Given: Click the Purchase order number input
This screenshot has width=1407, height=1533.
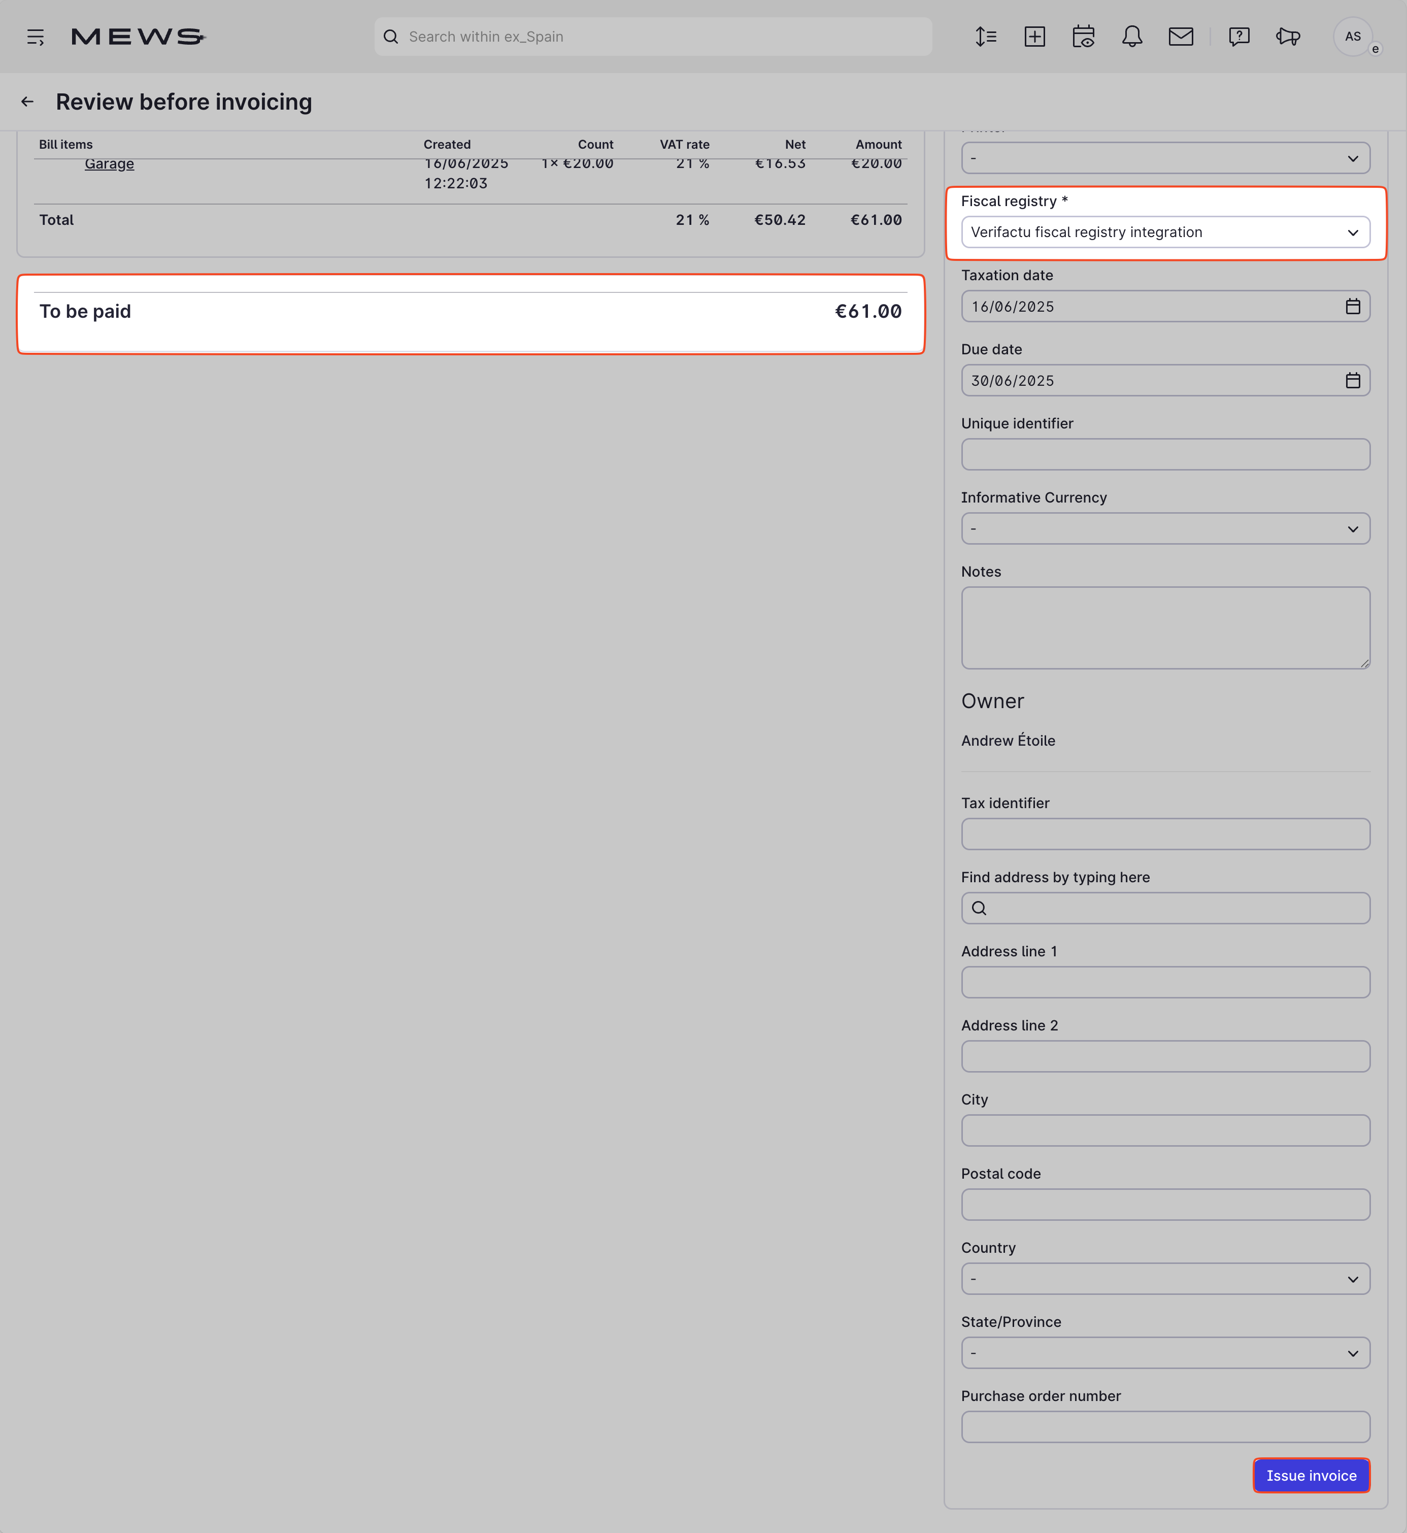Looking at the screenshot, I should tap(1165, 1427).
